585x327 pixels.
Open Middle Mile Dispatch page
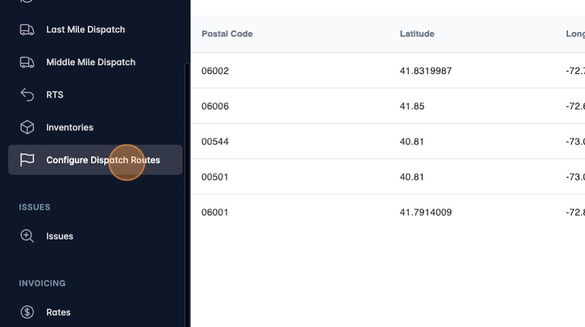pyautogui.click(x=90, y=62)
